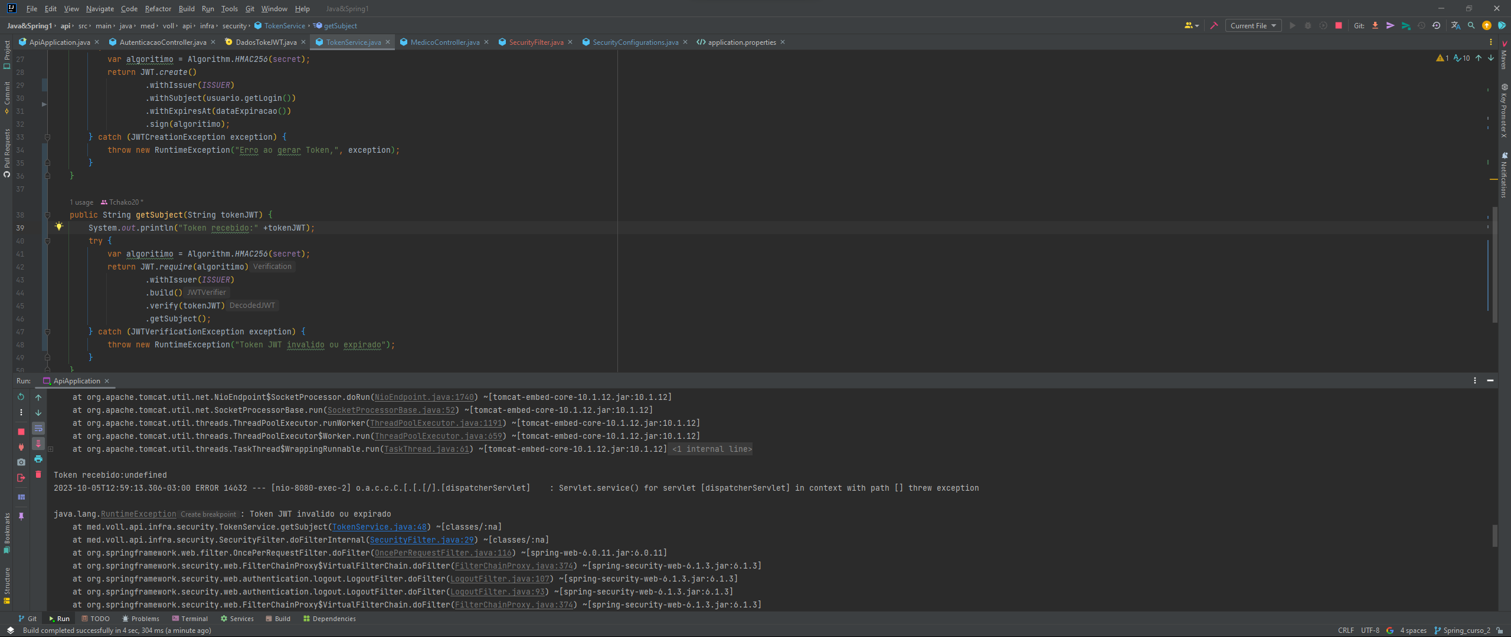Click the Exit icon in Run panel
Viewport: 1511px width, 637px height.
pyautogui.click(x=21, y=478)
